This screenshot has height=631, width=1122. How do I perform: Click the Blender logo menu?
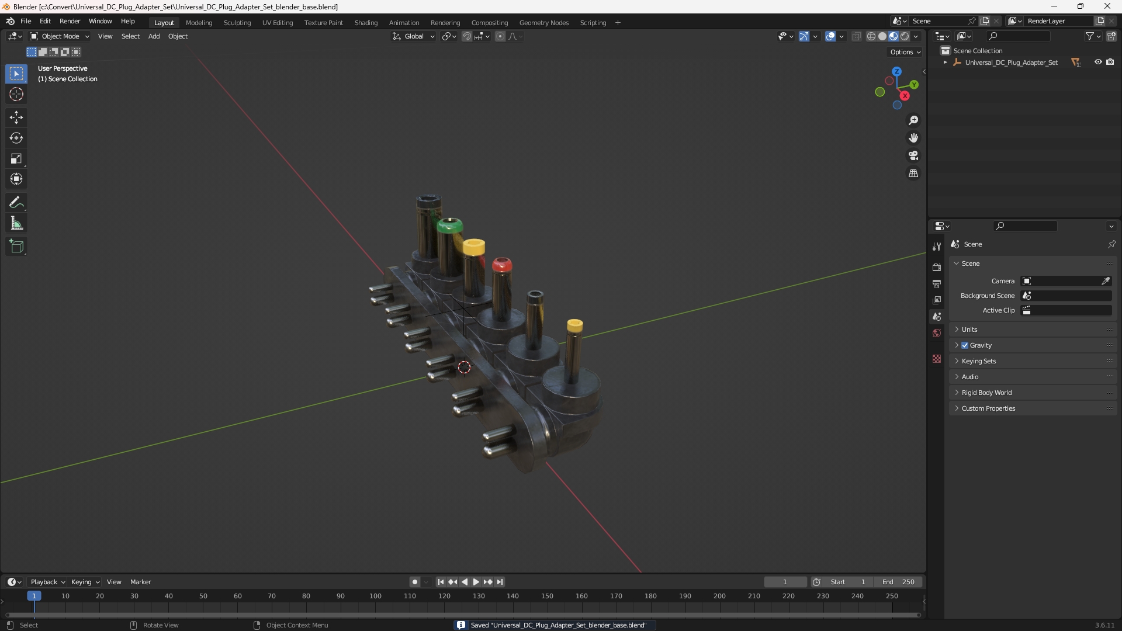tap(11, 21)
